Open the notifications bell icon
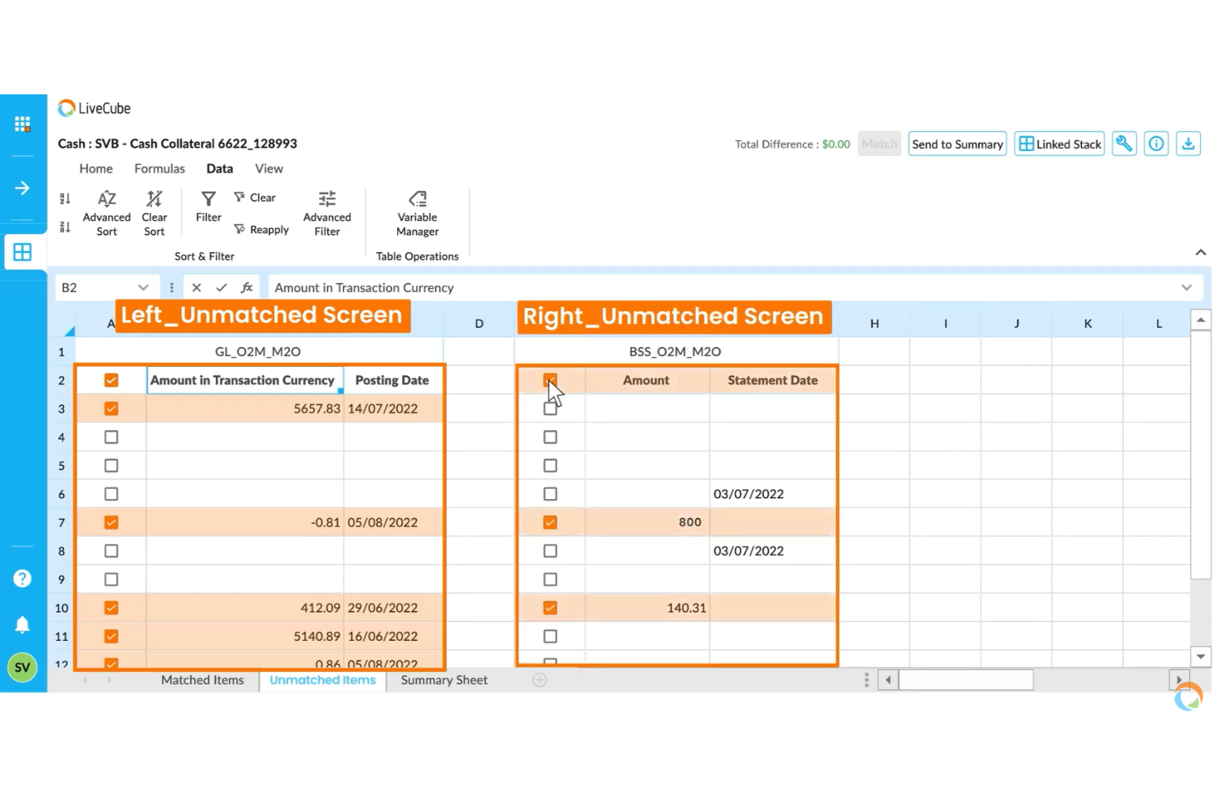The width and height of the screenshot is (1214, 810). click(22, 625)
